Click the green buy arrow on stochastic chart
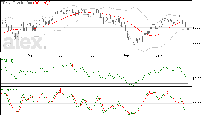The width and height of the screenshot is (206, 116). [x=132, y=113]
